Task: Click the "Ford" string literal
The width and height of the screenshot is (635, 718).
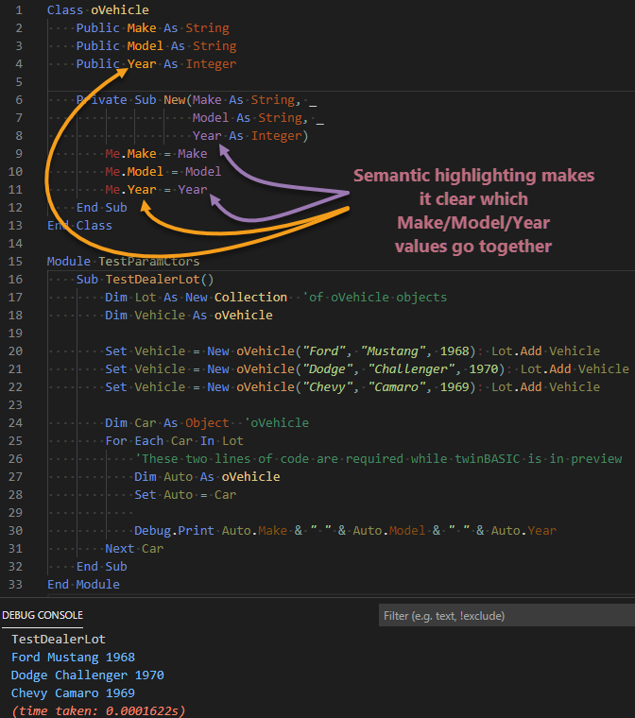Action: pos(324,351)
